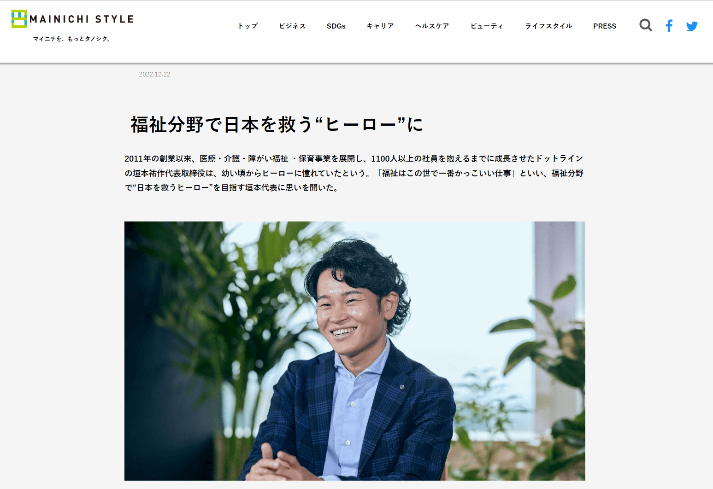713x489 pixels.
Task: Open the search magnifier icon
Action: (x=646, y=25)
